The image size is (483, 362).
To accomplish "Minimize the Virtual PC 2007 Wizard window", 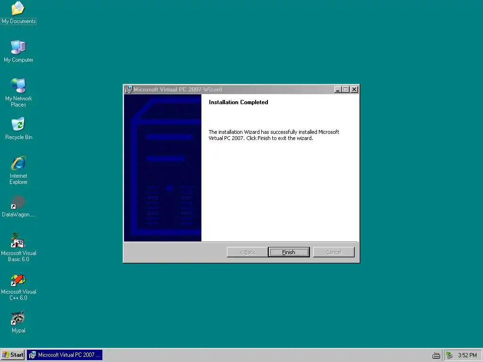I will [338, 90].
